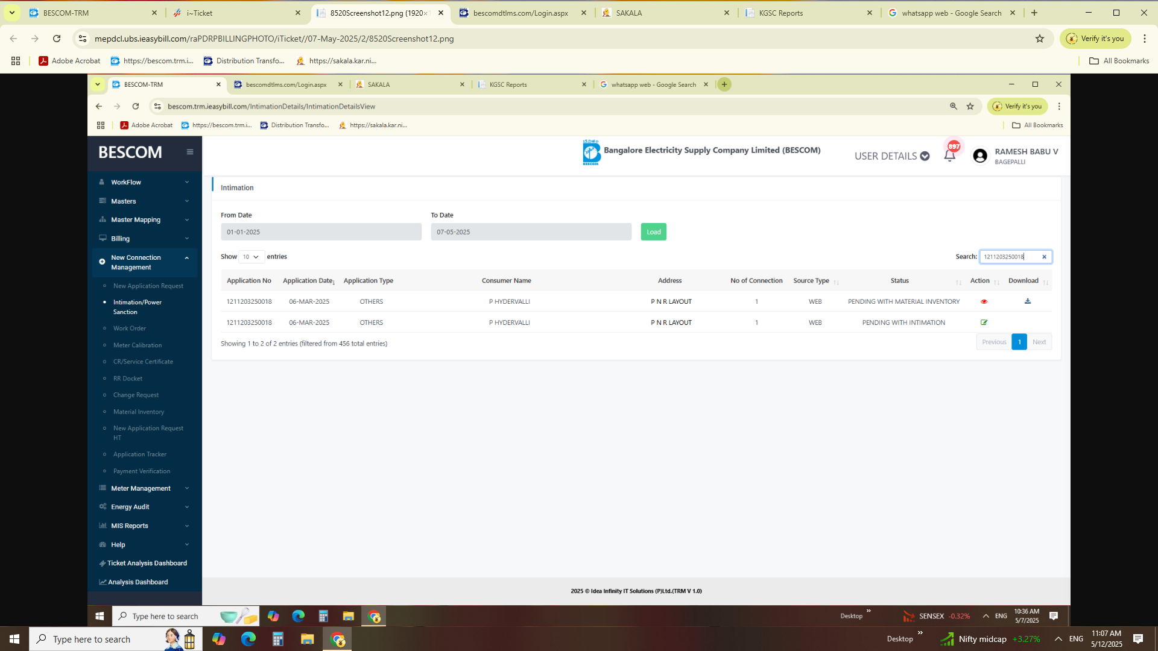
Task: View the PENDING WITH MATERIAL INVENTORY row eye icon
Action: coord(984,301)
